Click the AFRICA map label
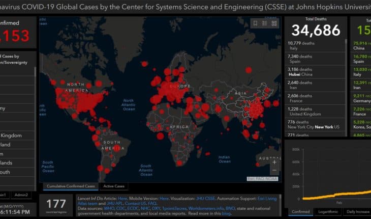This screenshot has height=219, width=371. point(179,127)
